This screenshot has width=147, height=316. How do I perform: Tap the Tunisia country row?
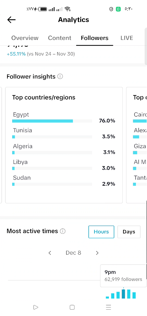coord(64,133)
